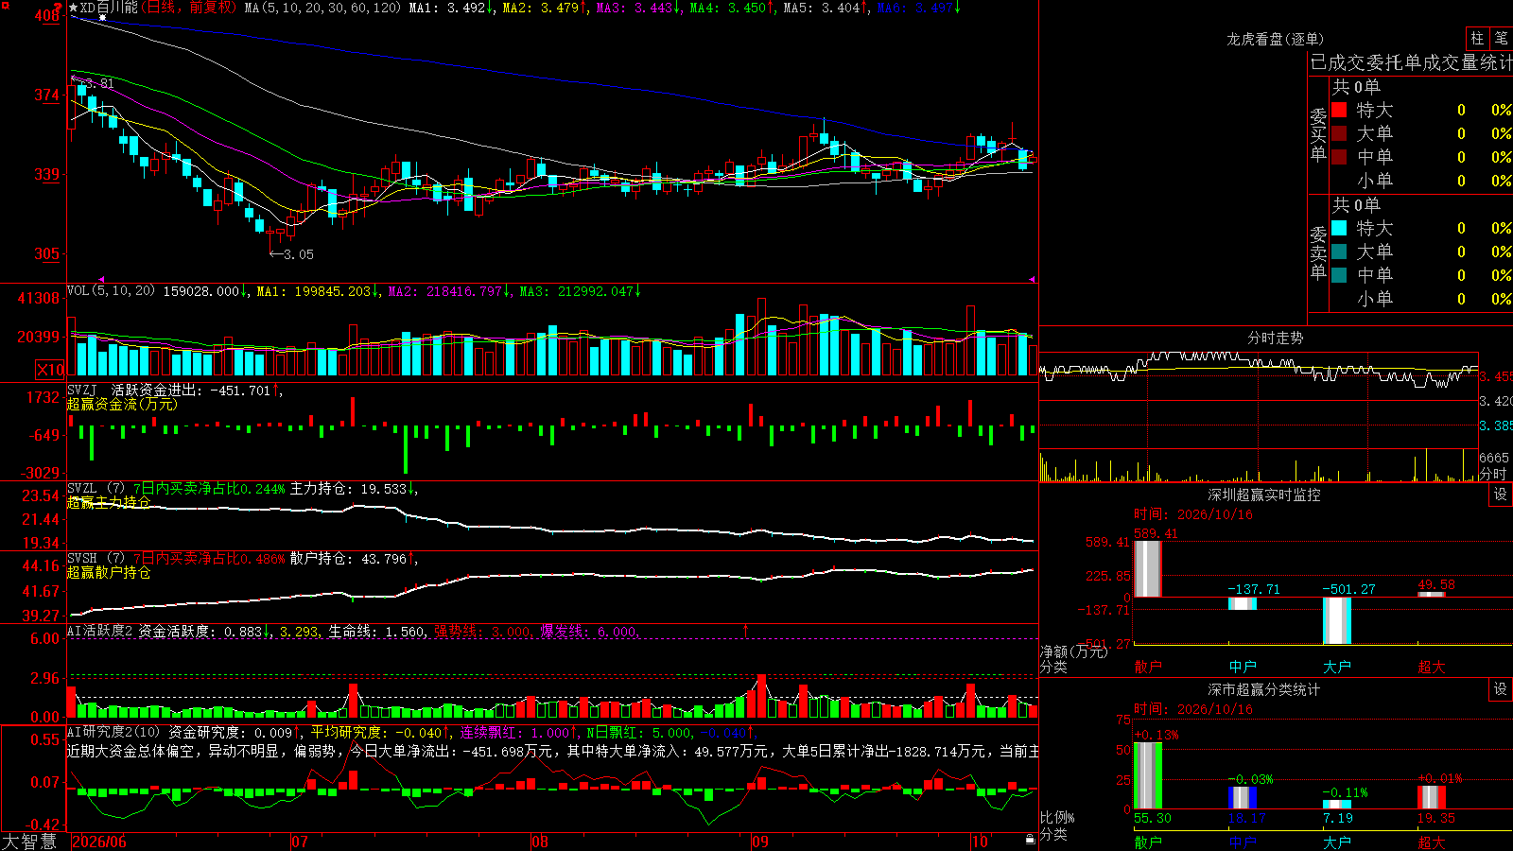Switch 龙虎看盘 to 柱 bar view

1477,38
